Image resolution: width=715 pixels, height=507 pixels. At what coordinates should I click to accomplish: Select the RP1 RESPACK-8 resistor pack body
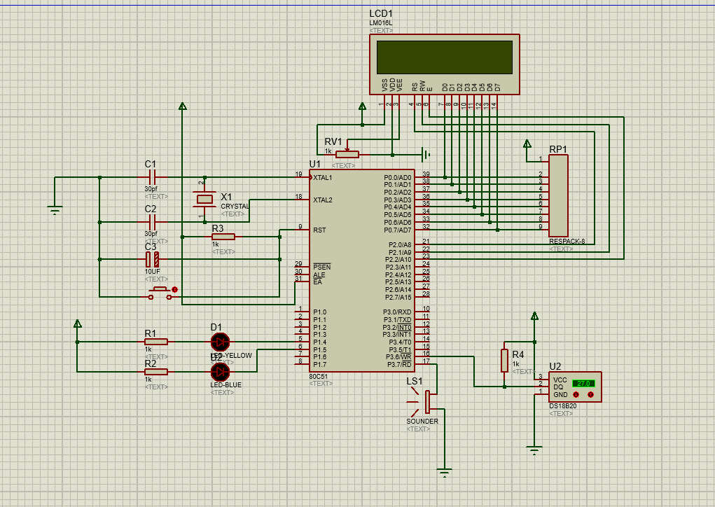click(558, 195)
